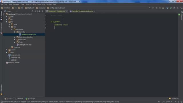Expand the Resources folder arrow in tree

(x=15, y=40)
